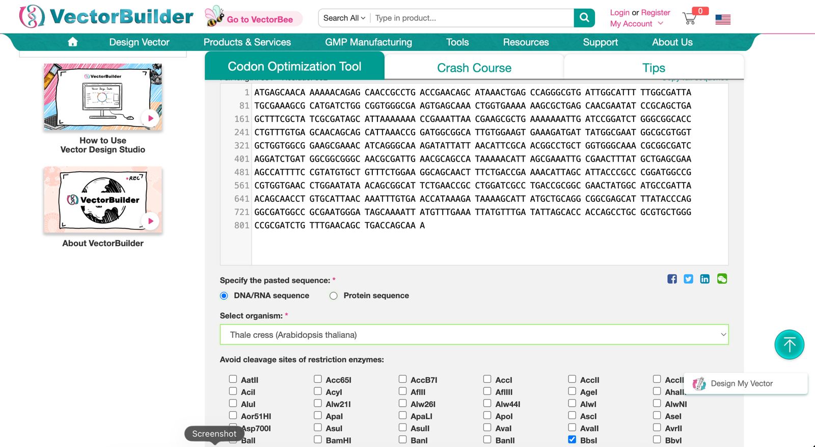Switch to the Crash Course tab
Image resolution: width=815 pixels, height=447 pixels.
coord(474,68)
